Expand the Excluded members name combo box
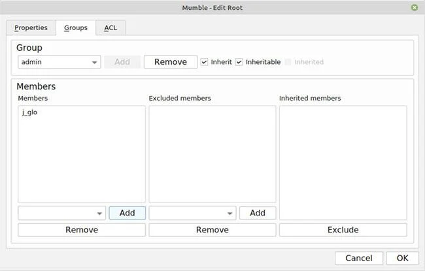The width and height of the screenshot is (425, 271). tap(192, 213)
